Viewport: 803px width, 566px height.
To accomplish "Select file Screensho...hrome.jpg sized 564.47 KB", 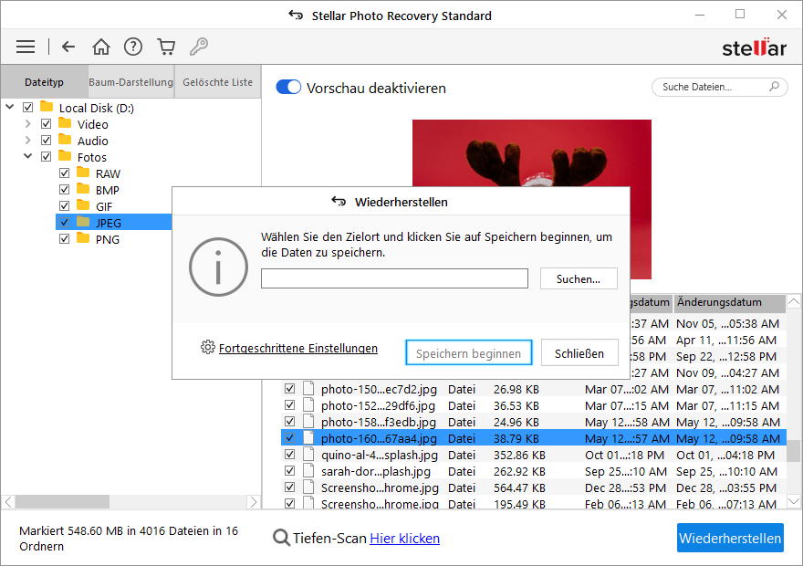I will click(534, 487).
